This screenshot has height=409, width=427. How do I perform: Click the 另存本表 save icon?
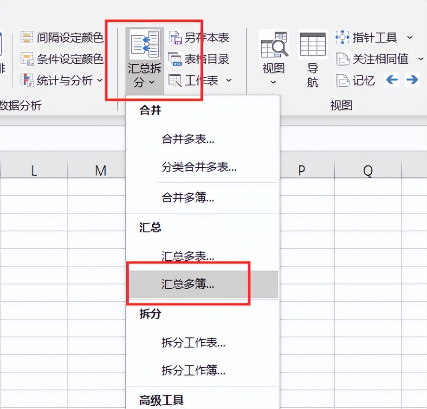pyautogui.click(x=175, y=37)
